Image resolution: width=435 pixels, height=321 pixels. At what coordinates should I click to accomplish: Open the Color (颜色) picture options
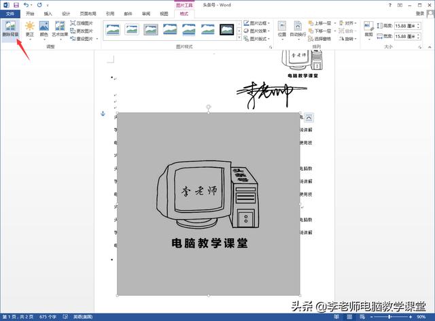[x=43, y=29]
